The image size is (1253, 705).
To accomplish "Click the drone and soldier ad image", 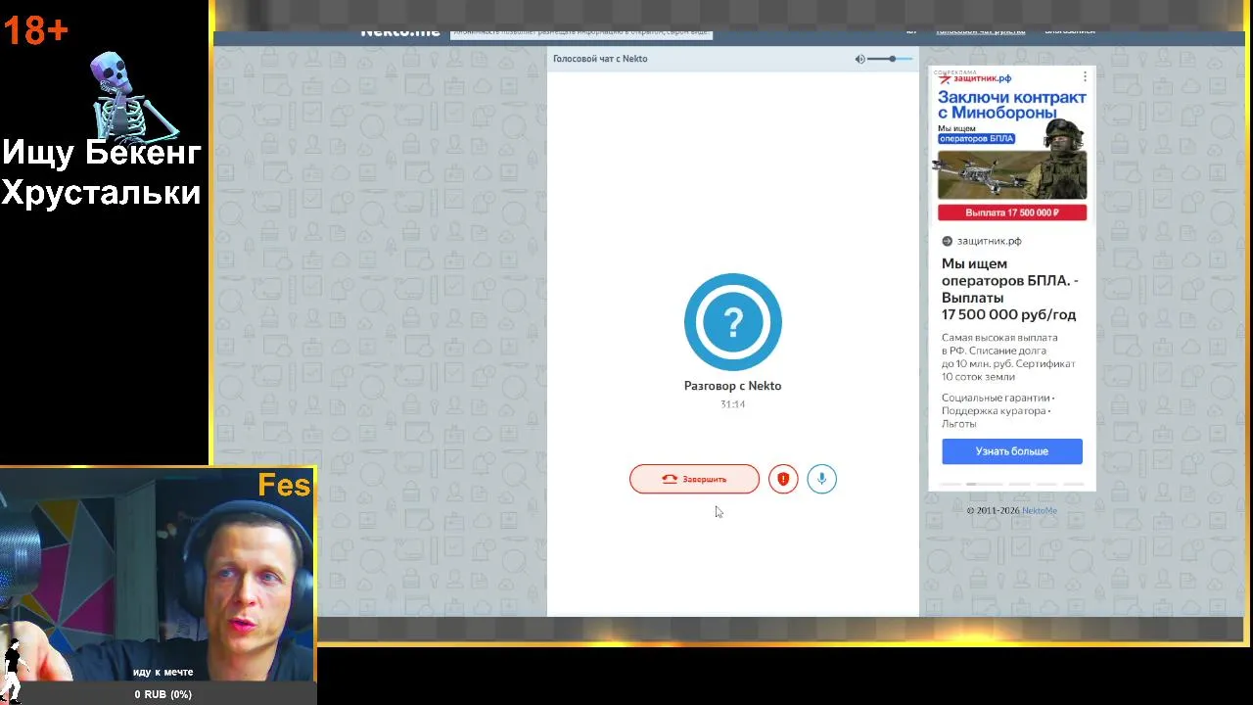I will click(1012, 162).
